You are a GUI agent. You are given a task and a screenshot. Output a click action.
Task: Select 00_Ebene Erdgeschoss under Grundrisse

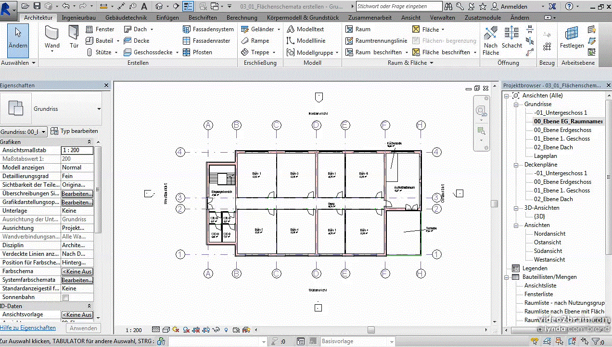click(x=562, y=130)
